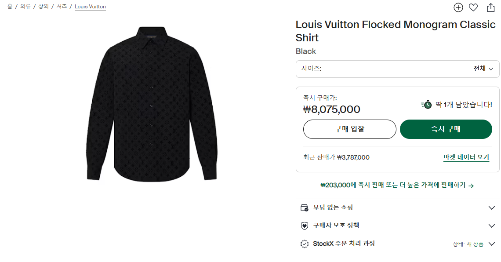Go to 홈 in the breadcrumb

10,7
